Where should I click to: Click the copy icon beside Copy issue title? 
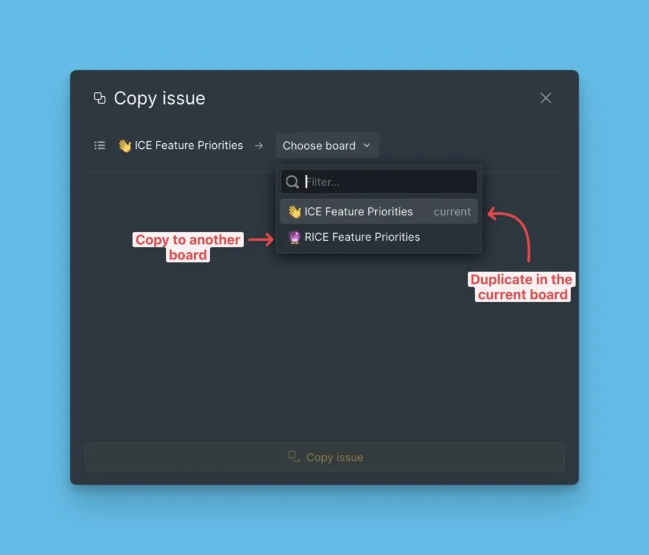(100, 98)
